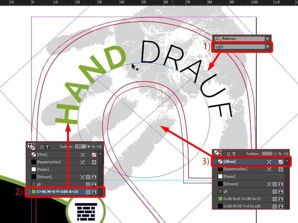Click the process color icon on the C=50 M=50 row
Image resolution: width=298 pixels, height=223 pixels.
click(x=275, y=206)
